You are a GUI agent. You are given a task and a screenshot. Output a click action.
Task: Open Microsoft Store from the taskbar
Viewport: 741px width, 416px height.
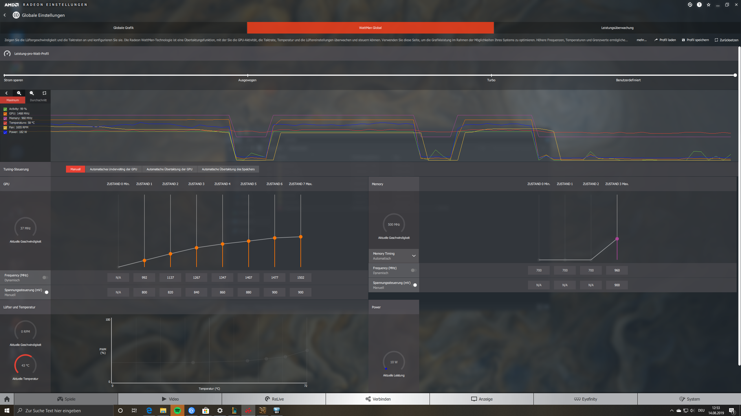coord(206,411)
